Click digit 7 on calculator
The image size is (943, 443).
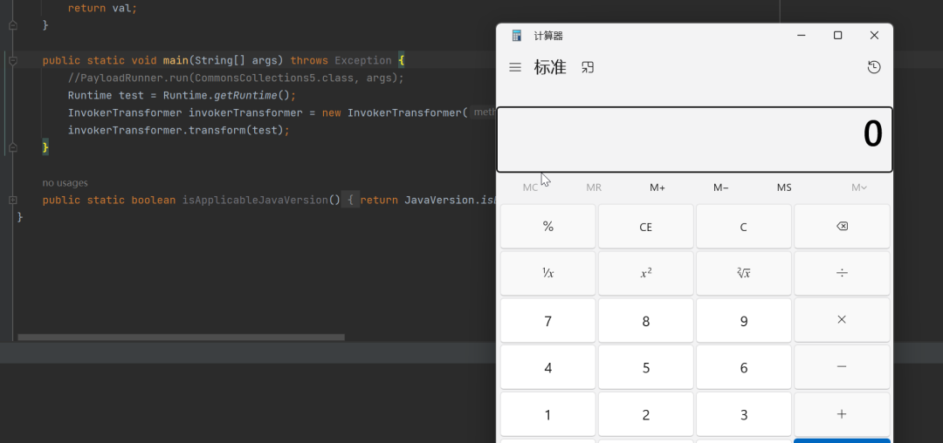click(547, 321)
